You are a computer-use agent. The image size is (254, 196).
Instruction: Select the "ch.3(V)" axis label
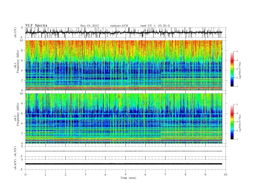point(15,151)
